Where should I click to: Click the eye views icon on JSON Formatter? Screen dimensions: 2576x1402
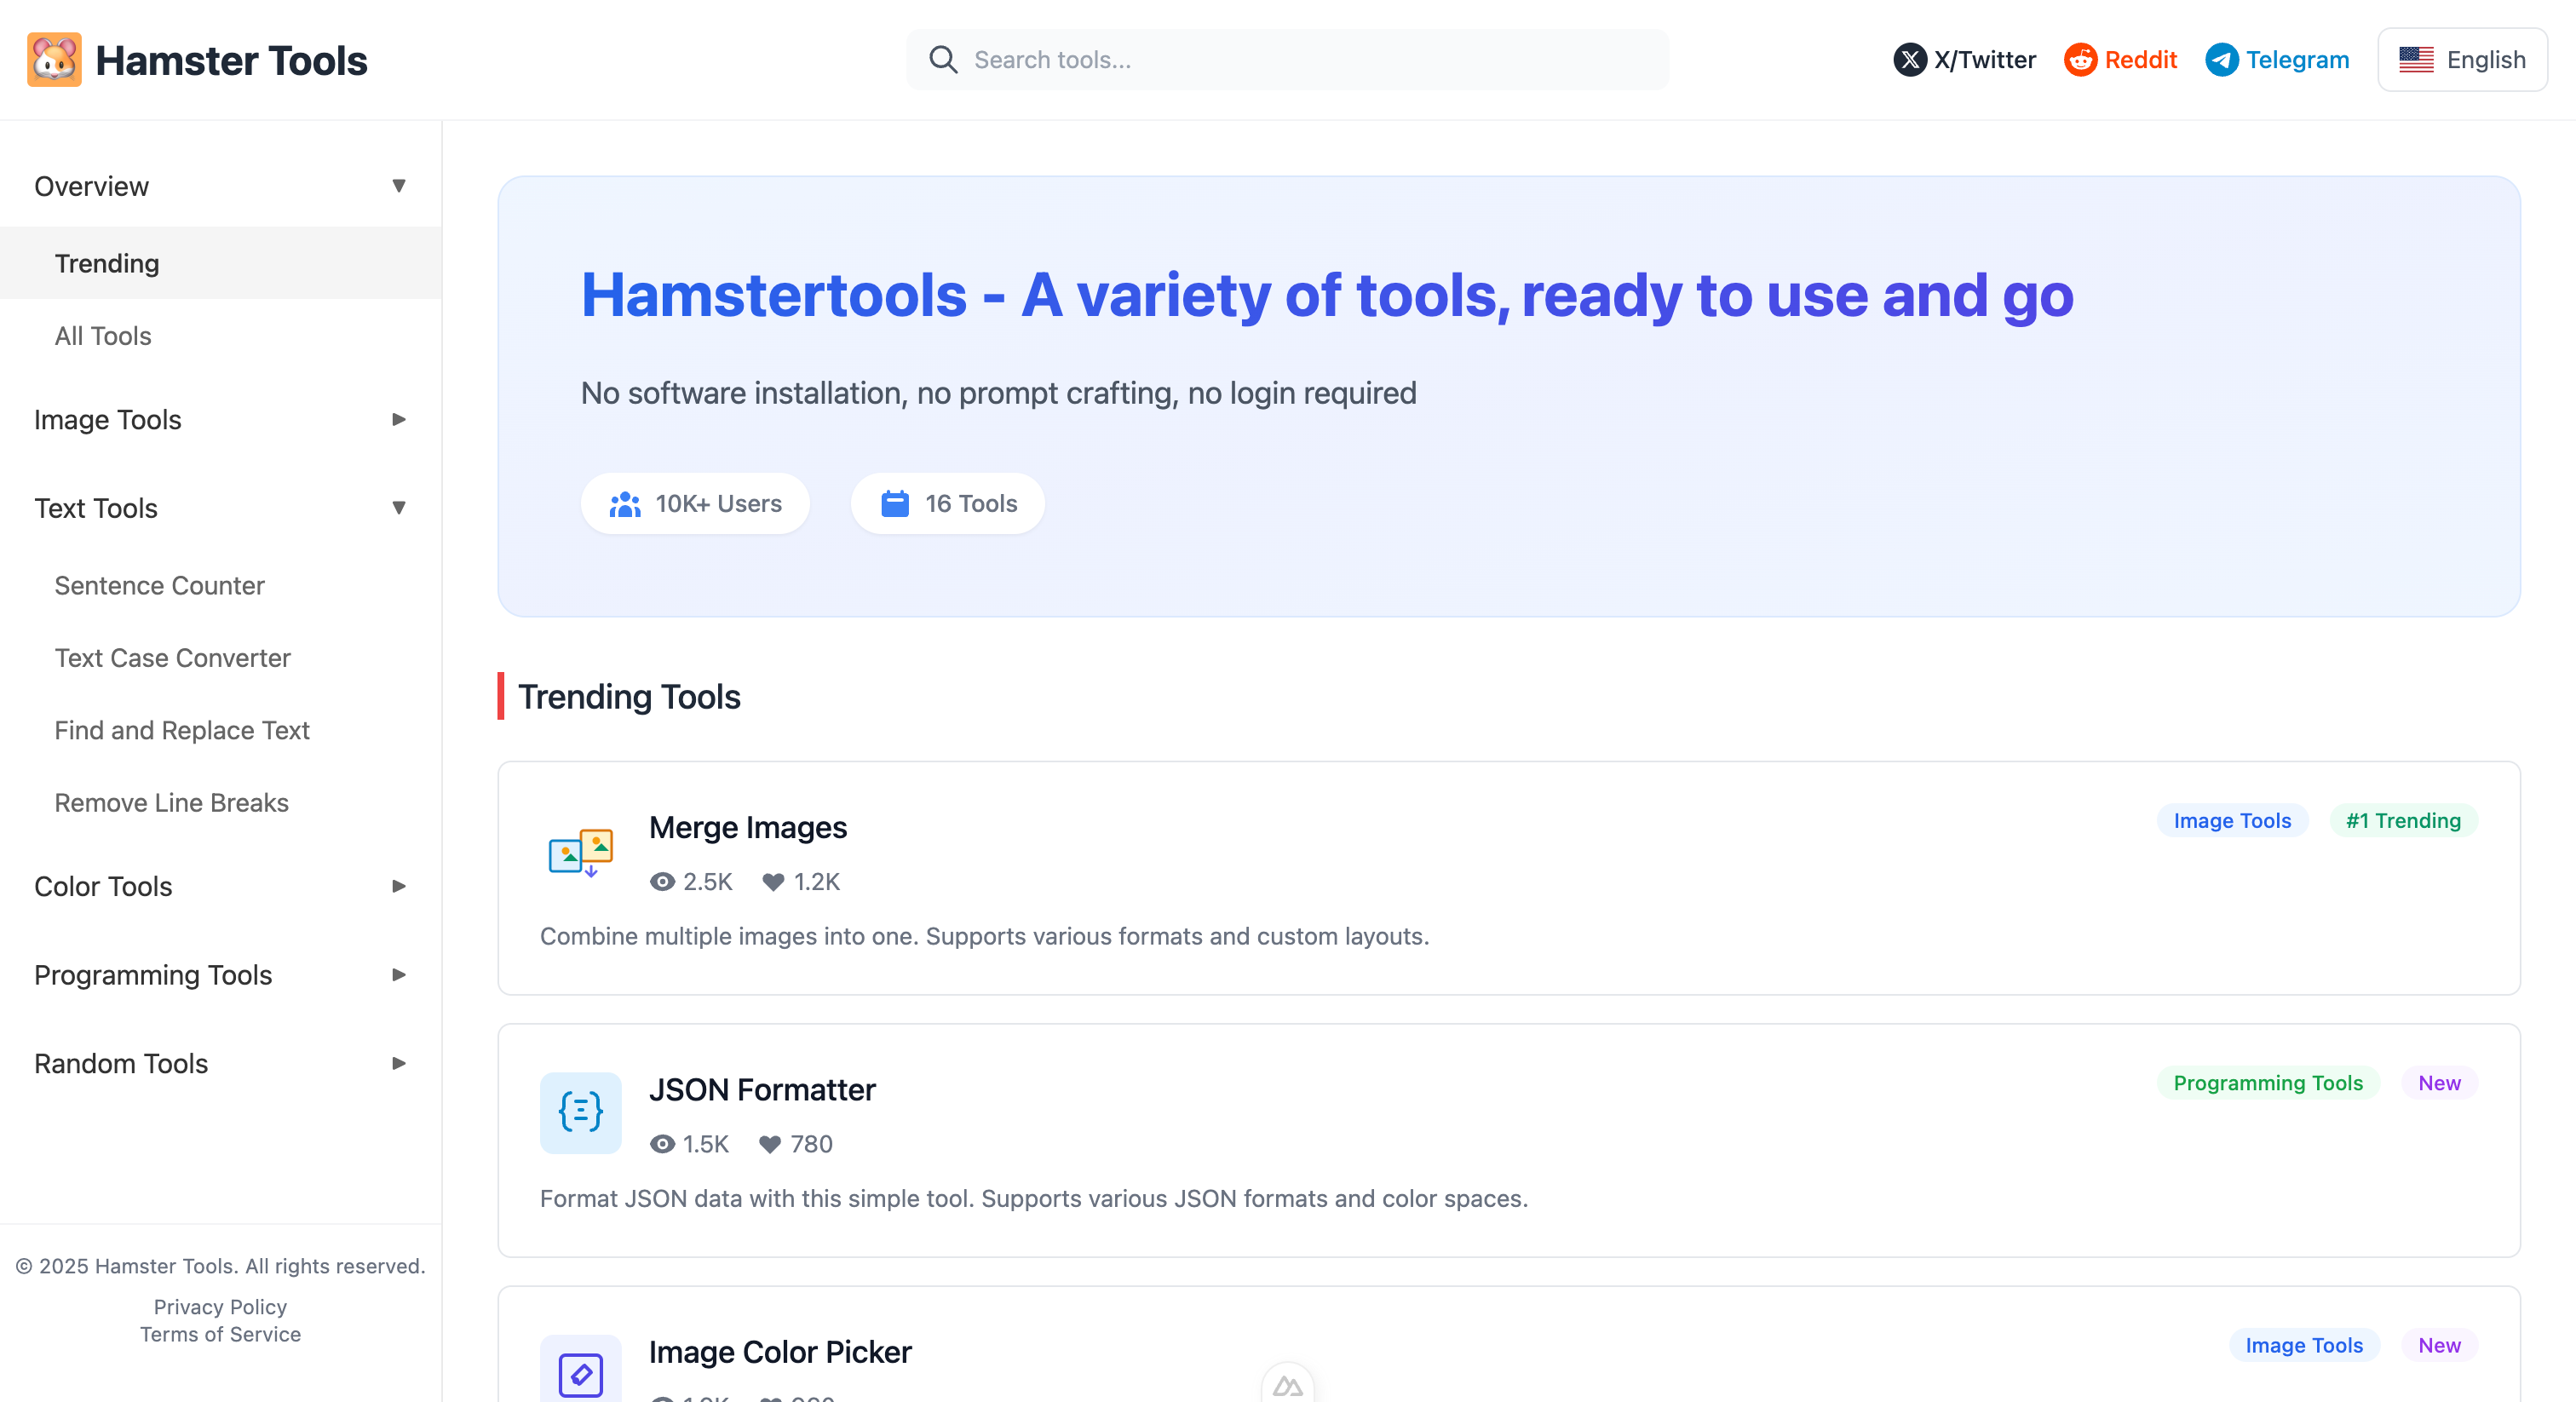(662, 1144)
